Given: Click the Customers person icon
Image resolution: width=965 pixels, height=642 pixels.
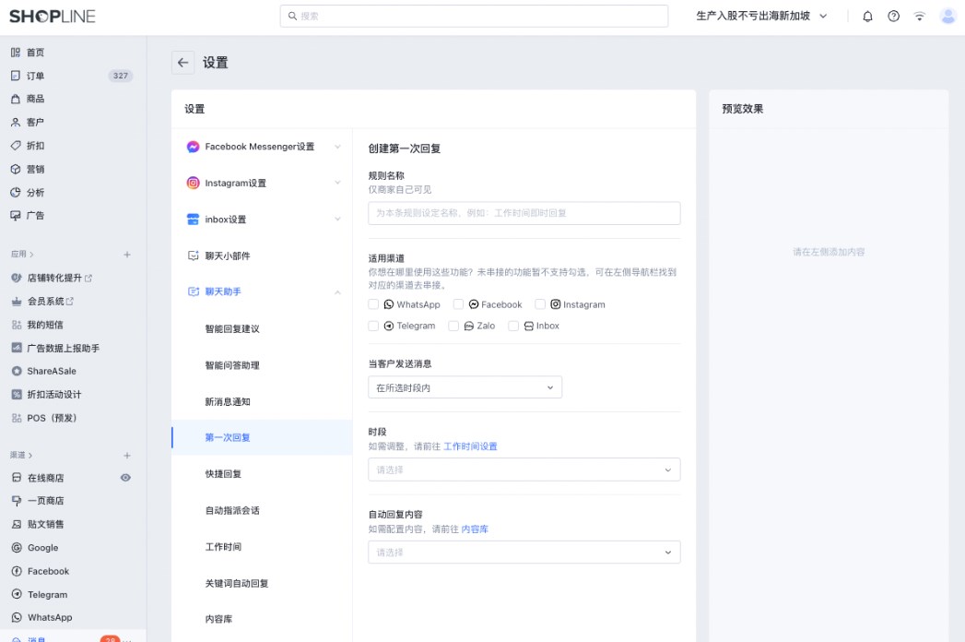Looking at the screenshot, I should point(16,122).
